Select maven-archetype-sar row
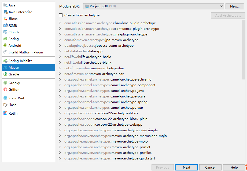Image resolution: width=247 pixels, height=171 pixels. click(x=150, y=74)
